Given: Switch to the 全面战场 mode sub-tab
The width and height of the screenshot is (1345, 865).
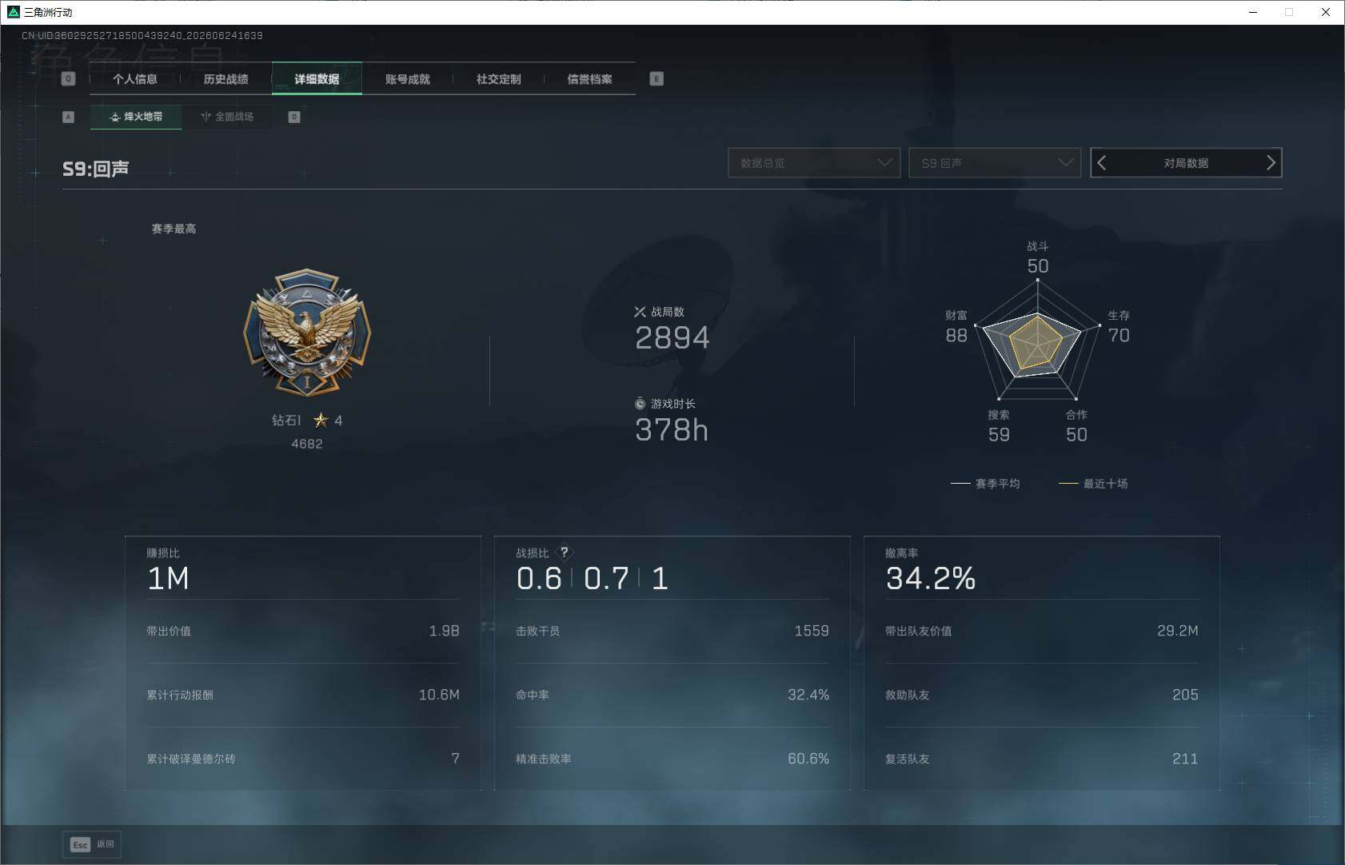Looking at the screenshot, I should click(227, 117).
